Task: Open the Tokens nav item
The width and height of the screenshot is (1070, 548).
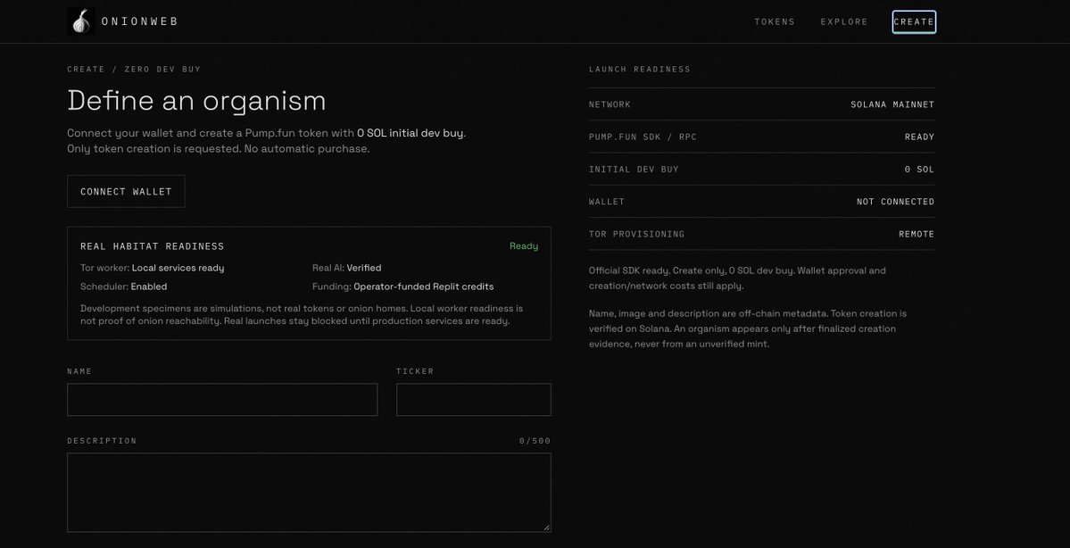Action: click(775, 21)
